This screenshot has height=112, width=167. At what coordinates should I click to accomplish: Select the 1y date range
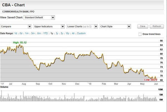pyautogui.click(x=51, y=33)
